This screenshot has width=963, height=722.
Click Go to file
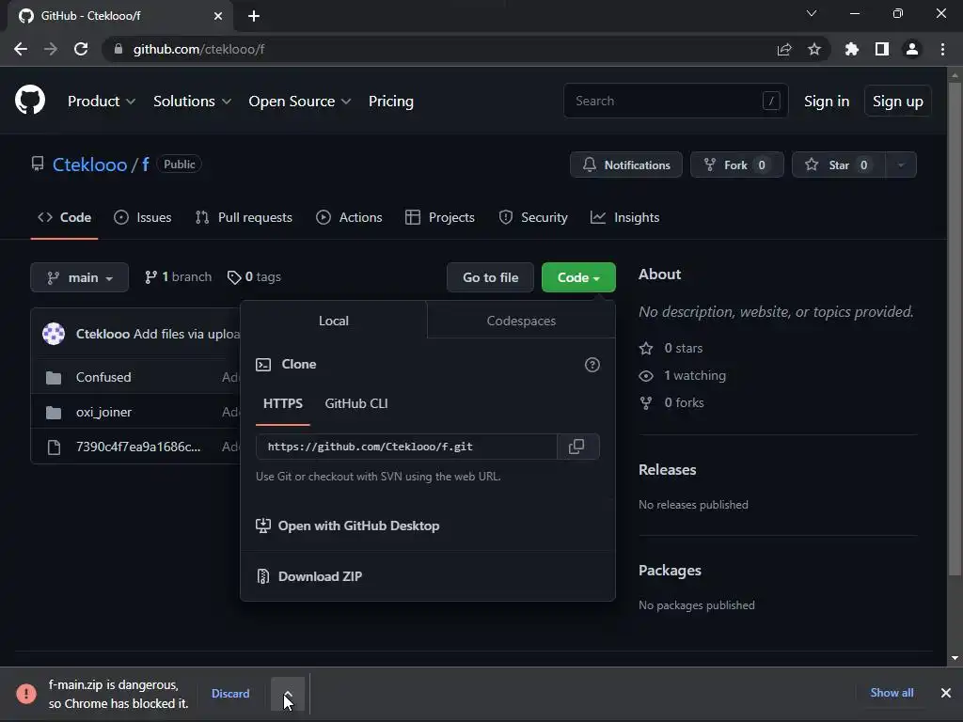490,277
